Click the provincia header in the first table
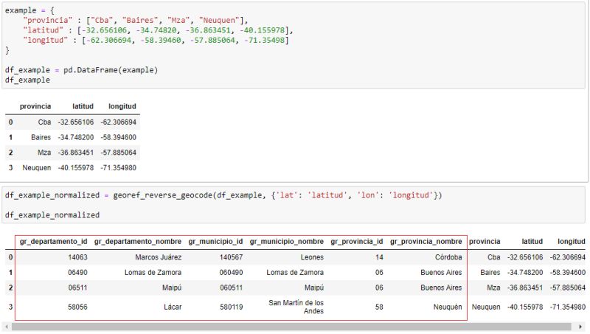The width and height of the screenshot is (590, 334). [x=35, y=106]
